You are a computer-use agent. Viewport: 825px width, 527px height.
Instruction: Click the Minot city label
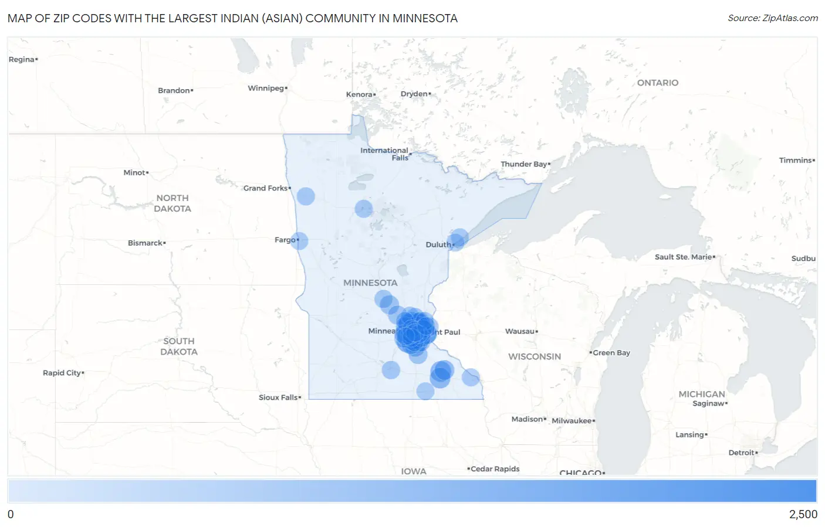click(134, 172)
